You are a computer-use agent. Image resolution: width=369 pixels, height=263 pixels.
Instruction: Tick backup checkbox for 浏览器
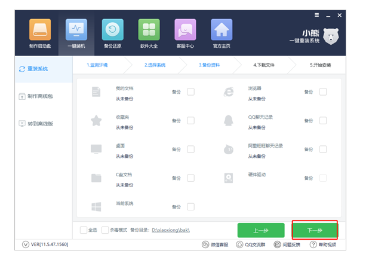click(x=323, y=92)
